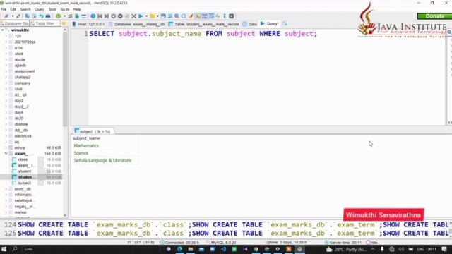This screenshot has width=452, height=254.
Task: Click the print icon in toolbar
Action: [48, 16]
